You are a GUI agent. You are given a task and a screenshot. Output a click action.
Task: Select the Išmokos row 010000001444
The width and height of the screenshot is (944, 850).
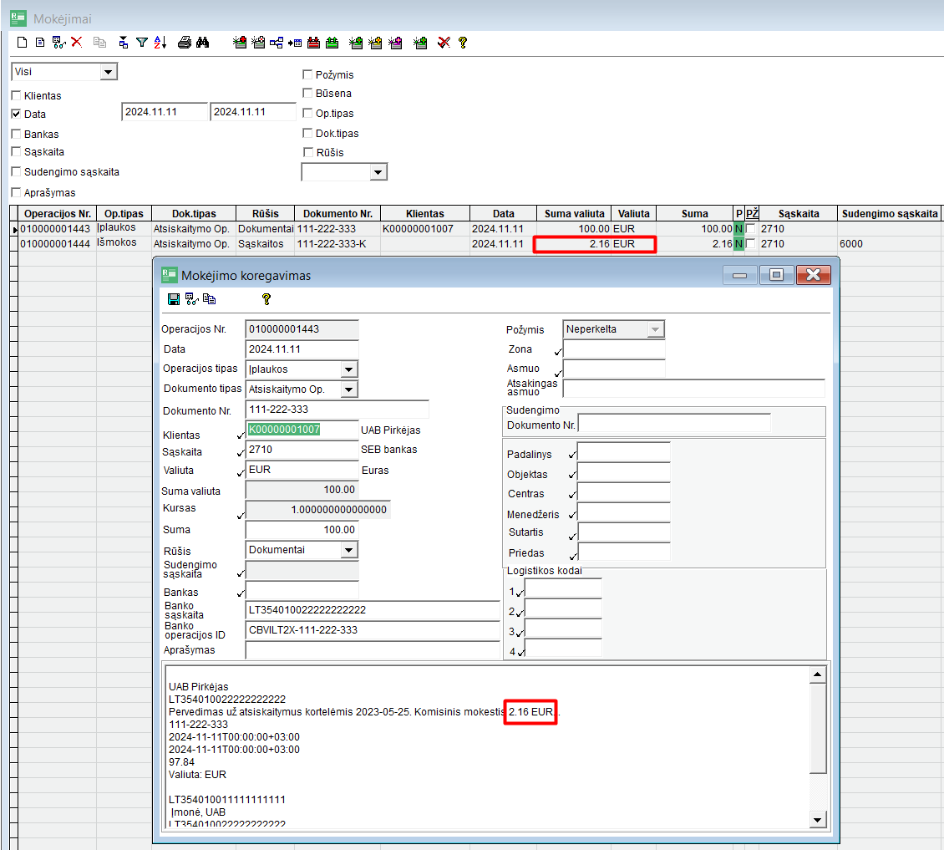click(x=55, y=244)
